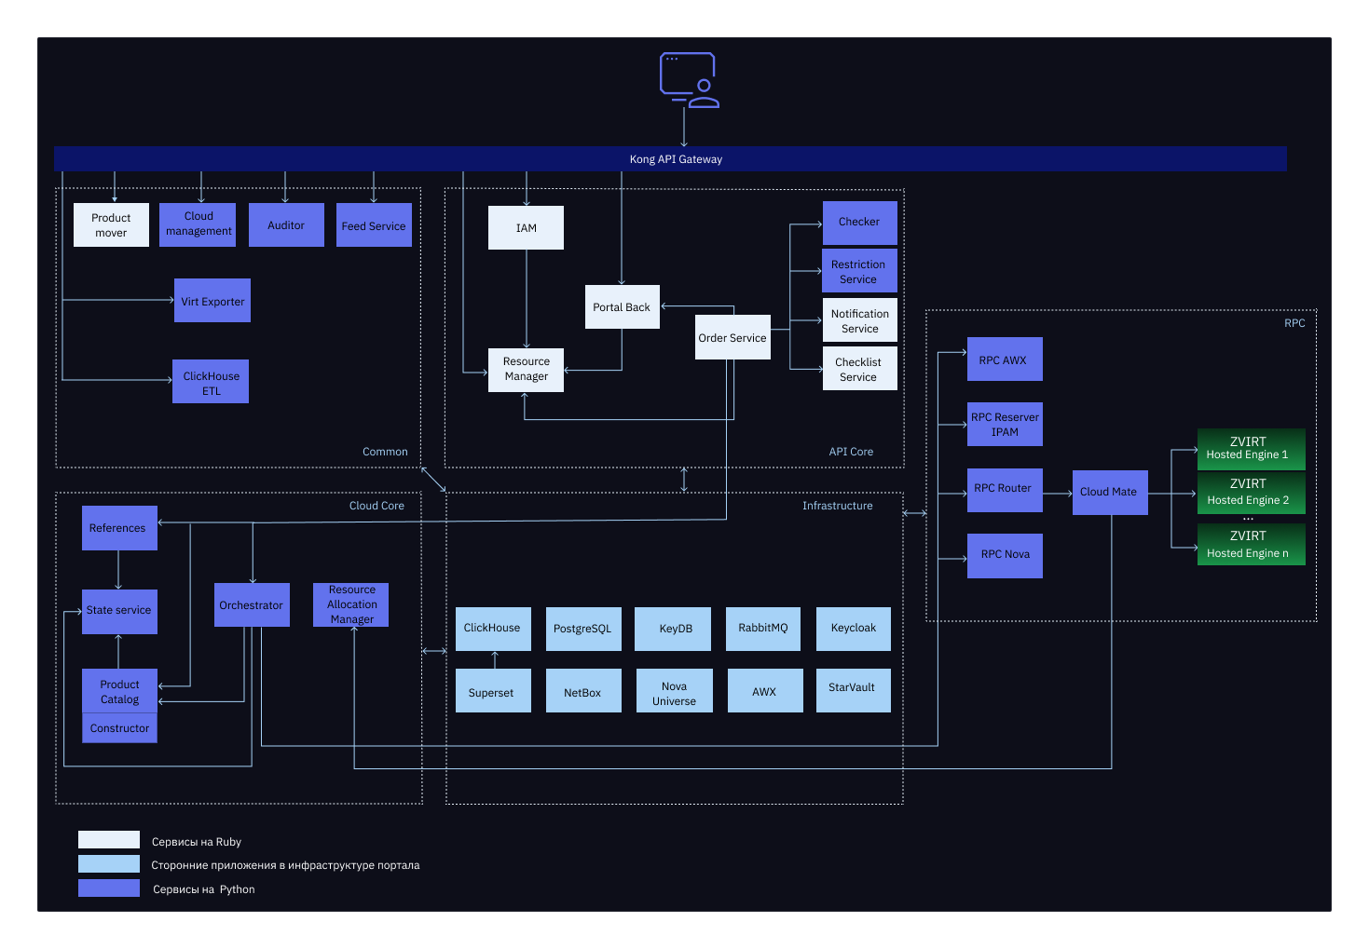
Task: Select the Virt Exporter node
Action: tap(212, 301)
